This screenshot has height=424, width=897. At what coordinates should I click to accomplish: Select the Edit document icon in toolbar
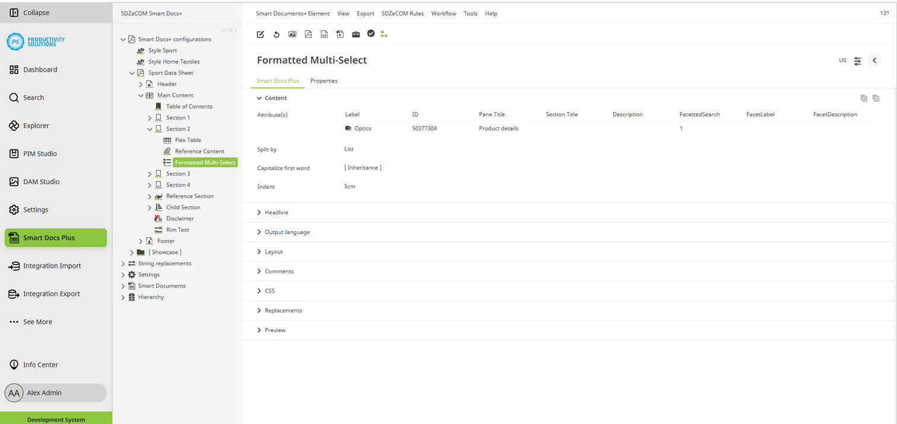pos(260,34)
